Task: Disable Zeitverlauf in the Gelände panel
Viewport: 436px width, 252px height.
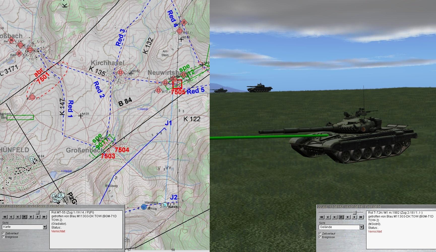Action: click(320, 234)
